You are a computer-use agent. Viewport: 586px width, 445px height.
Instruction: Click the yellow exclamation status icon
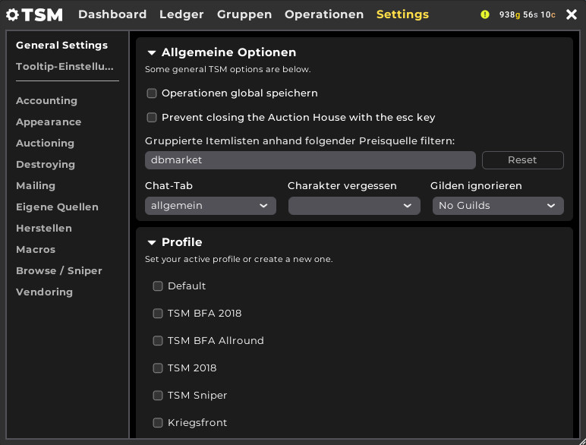coord(485,14)
